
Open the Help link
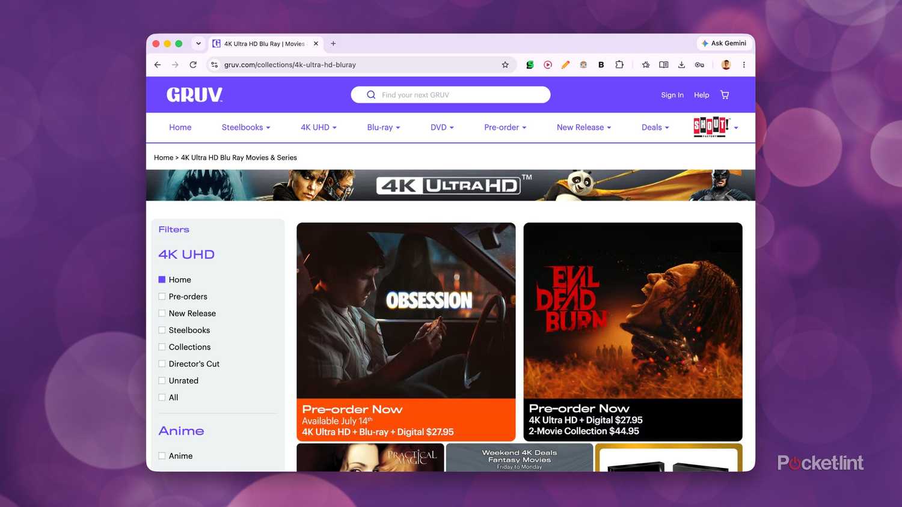tap(701, 95)
